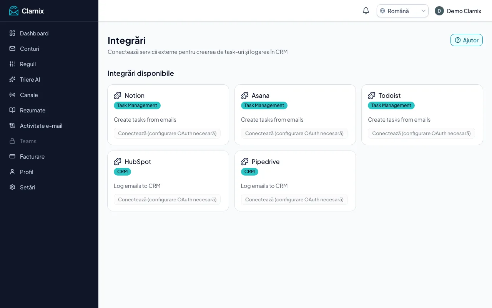Open Activitate e-mail in sidebar
The image size is (492, 308).
click(x=49, y=126)
